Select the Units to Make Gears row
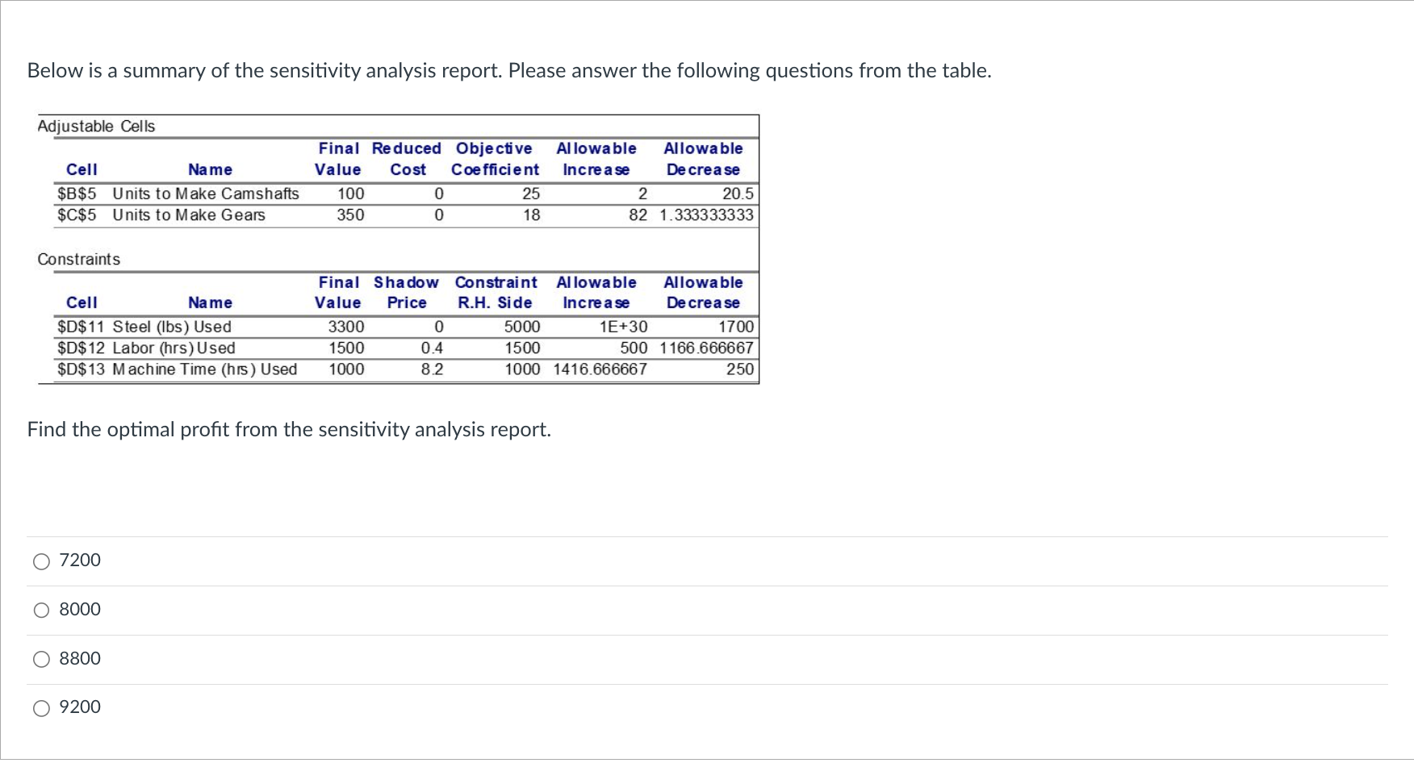Image resolution: width=1414 pixels, height=763 pixels. click(x=190, y=215)
